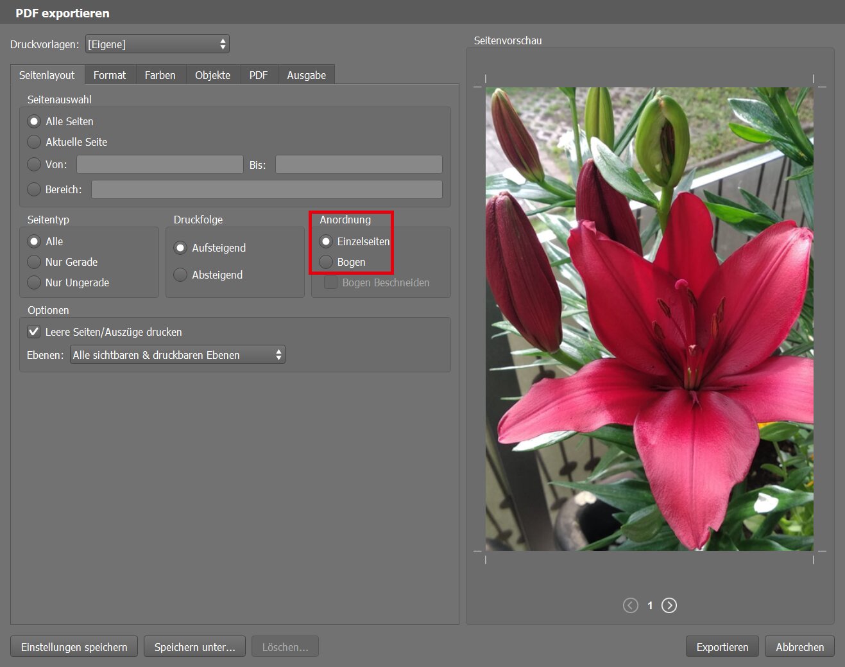Open the Druckvorlagen dropdown
Viewport: 845px width, 667px height.
pyautogui.click(x=157, y=44)
